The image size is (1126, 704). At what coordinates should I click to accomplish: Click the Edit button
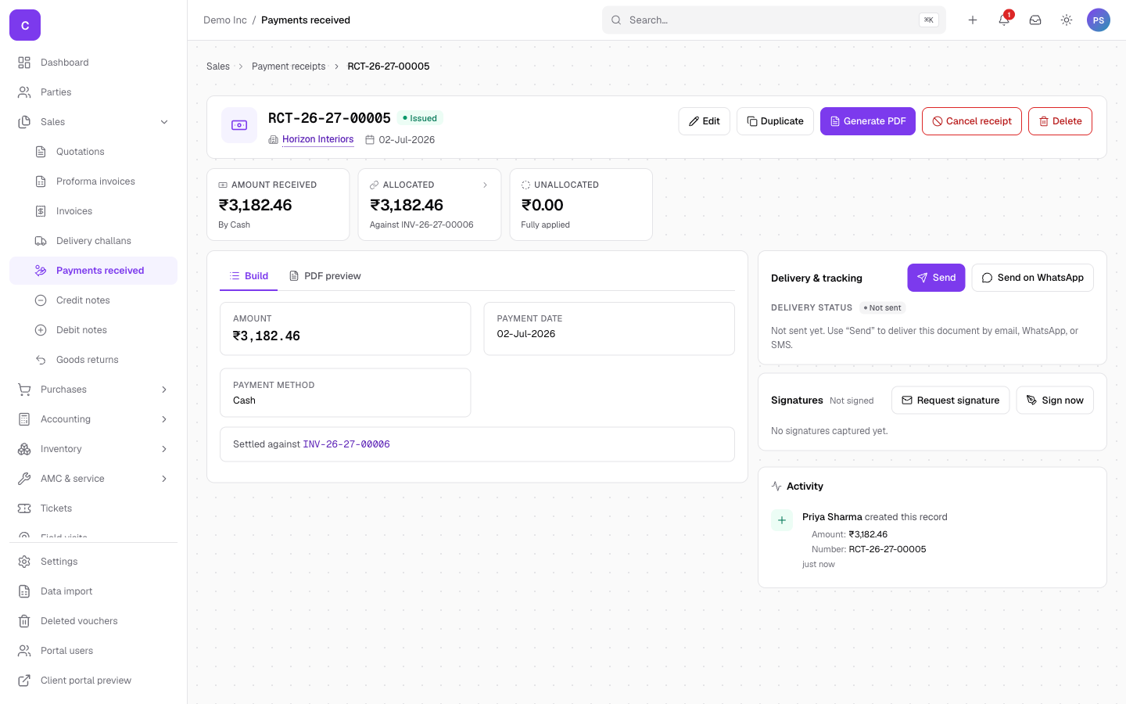click(705, 121)
